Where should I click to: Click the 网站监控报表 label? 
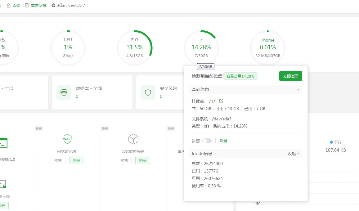pyautogui.click(x=133, y=151)
